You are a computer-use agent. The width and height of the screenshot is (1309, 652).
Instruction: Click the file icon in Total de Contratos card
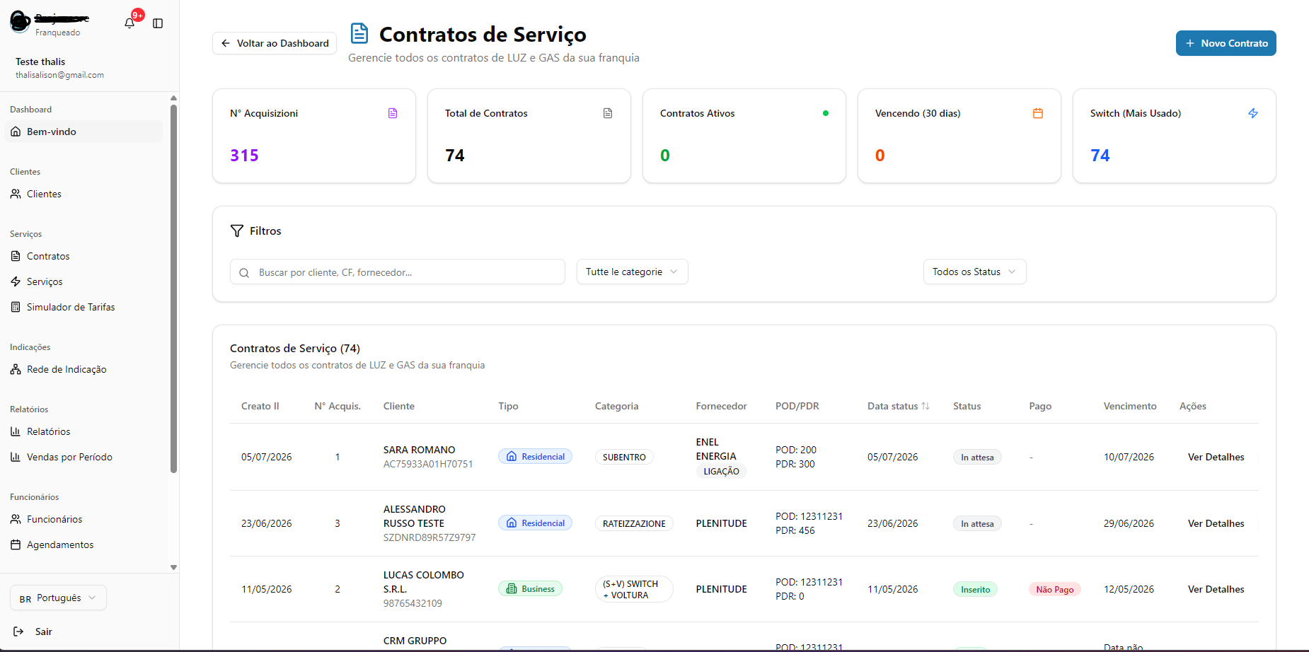608,113
